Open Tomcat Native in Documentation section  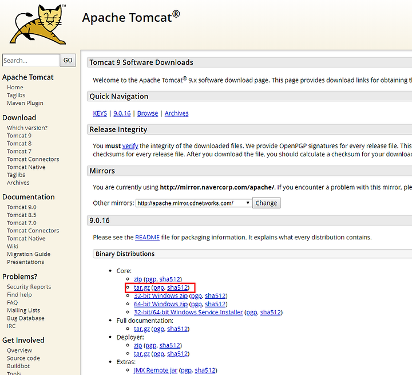[26, 239]
